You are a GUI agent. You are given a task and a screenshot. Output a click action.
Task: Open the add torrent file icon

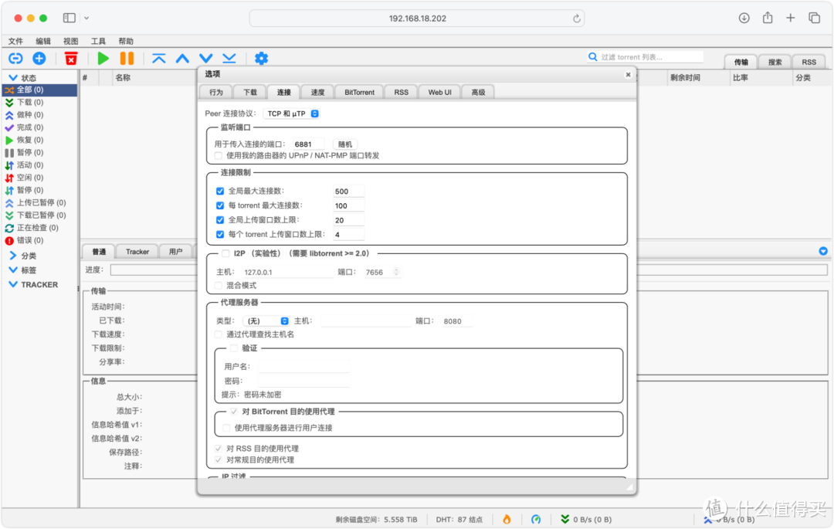39,58
